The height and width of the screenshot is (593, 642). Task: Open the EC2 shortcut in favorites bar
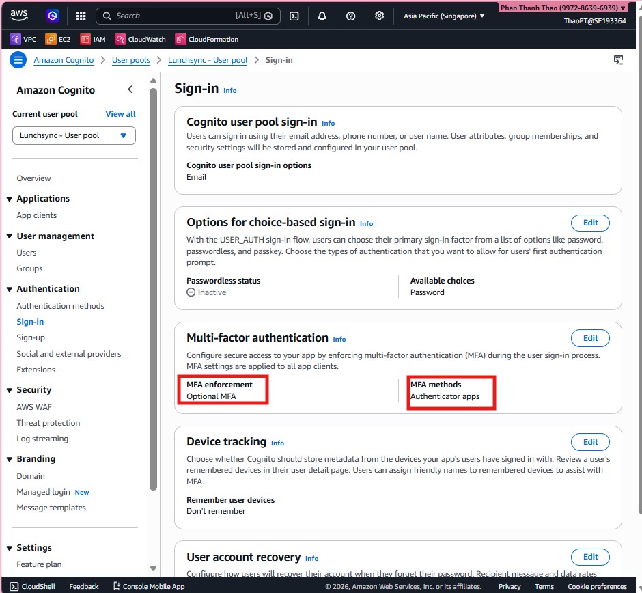click(58, 40)
